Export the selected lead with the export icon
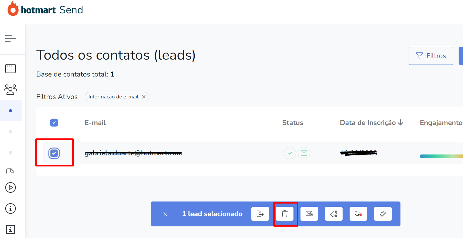This screenshot has width=463, height=238. (260, 214)
